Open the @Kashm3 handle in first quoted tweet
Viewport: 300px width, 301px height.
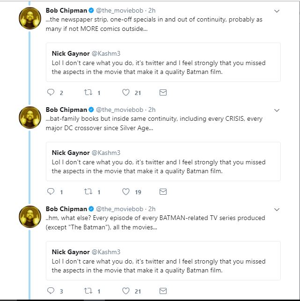(106, 53)
